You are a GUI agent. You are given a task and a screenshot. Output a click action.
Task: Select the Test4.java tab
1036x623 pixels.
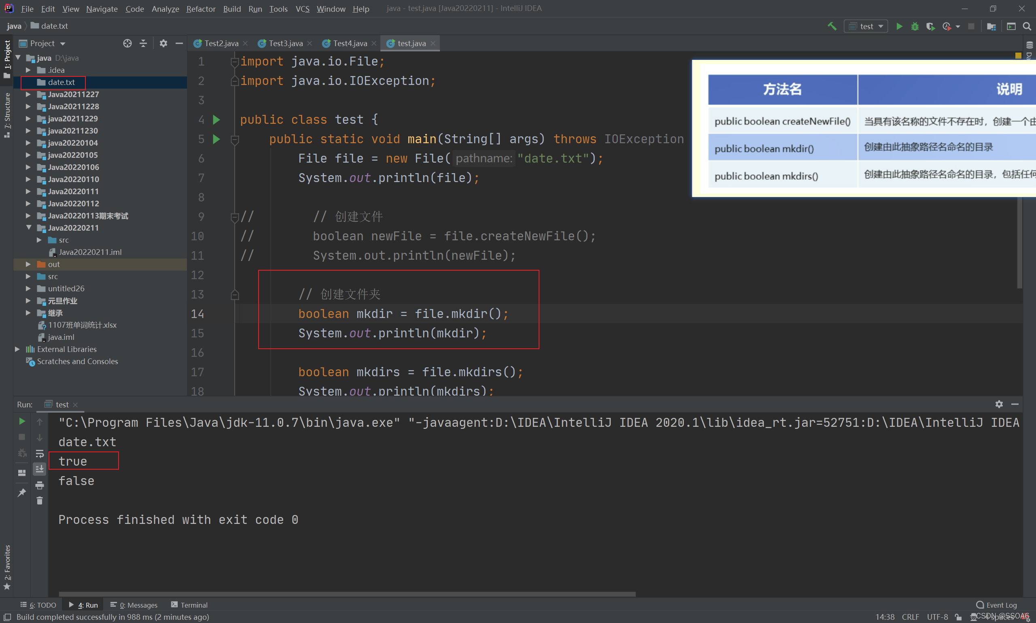point(348,43)
